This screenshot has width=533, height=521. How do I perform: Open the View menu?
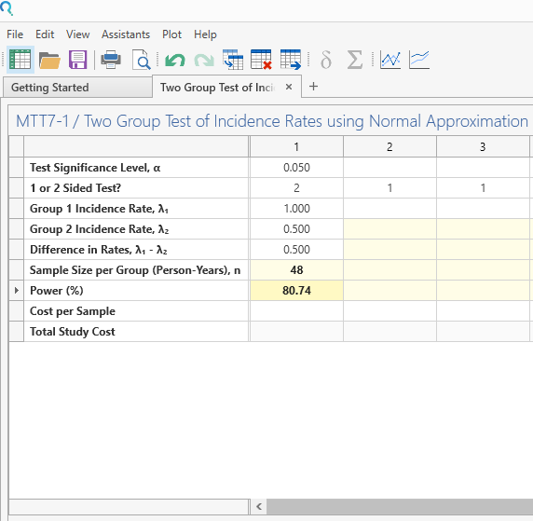pyautogui.click(x=78, y=34)
